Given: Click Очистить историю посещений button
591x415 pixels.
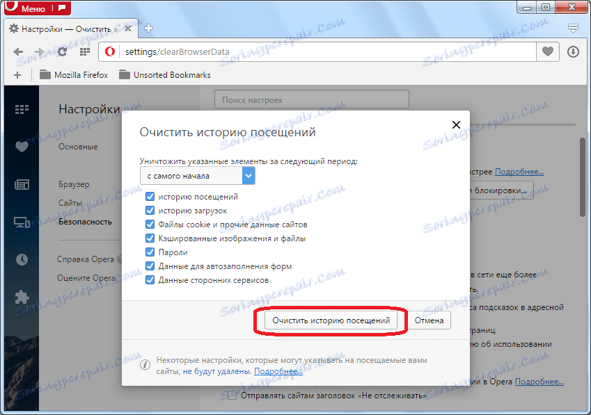Looking at the screenshot, I should point(331,320).
